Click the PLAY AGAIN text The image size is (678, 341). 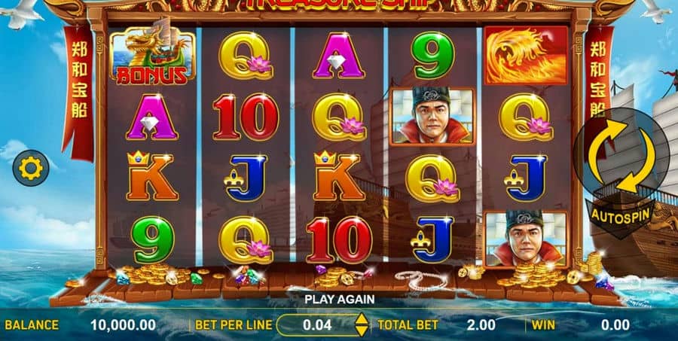click(340, 300)
